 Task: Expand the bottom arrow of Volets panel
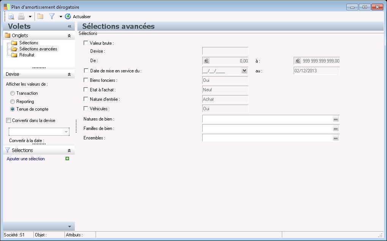pos(69,227)
